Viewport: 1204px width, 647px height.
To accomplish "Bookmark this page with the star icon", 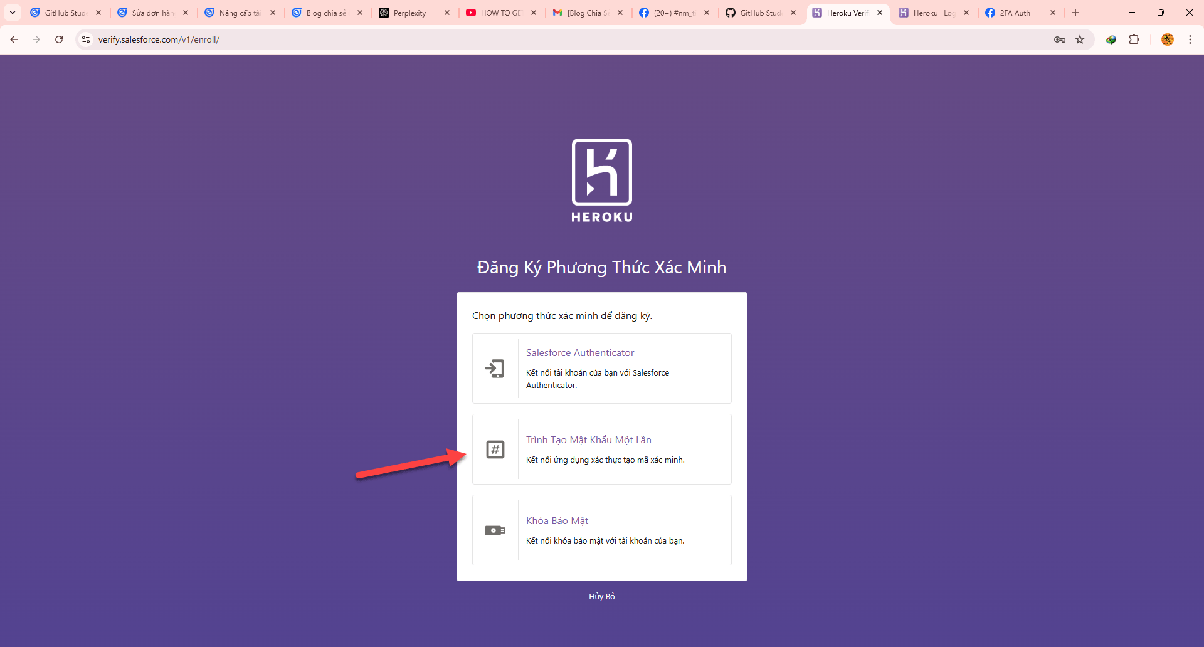I will (x=1080, y=39).
